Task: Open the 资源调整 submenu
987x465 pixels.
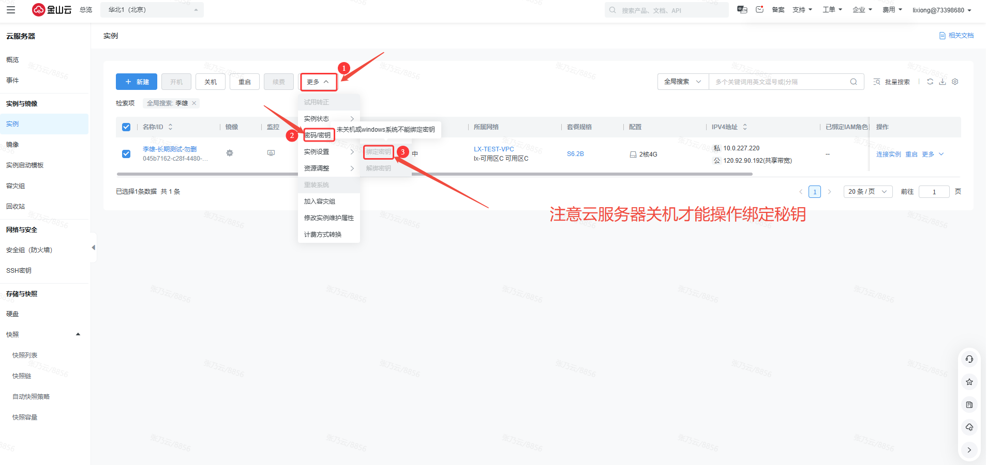Action: (329, 168)
